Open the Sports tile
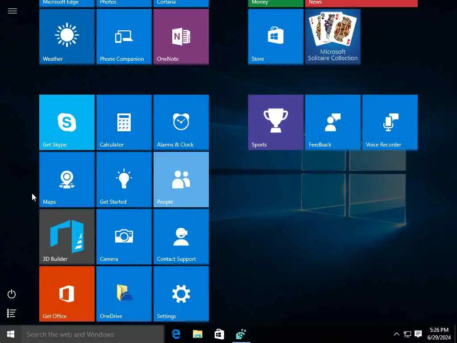The image size is (457, 343). [275, 122]
